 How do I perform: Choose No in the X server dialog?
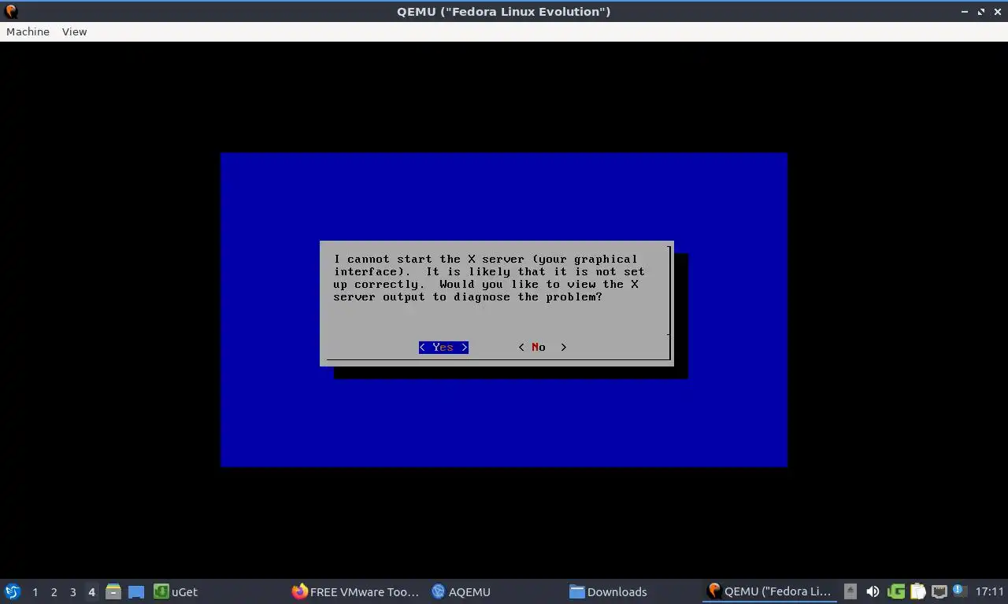pos(542,347)
